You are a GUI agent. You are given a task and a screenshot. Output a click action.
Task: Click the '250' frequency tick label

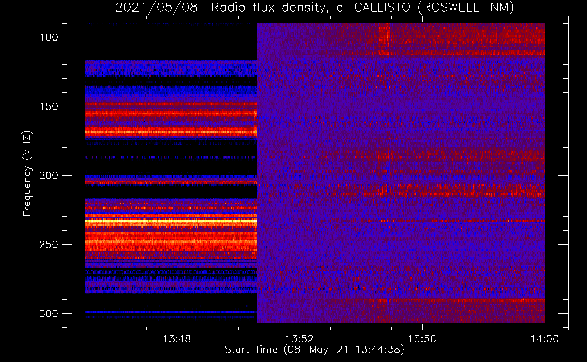click(49, 245)
